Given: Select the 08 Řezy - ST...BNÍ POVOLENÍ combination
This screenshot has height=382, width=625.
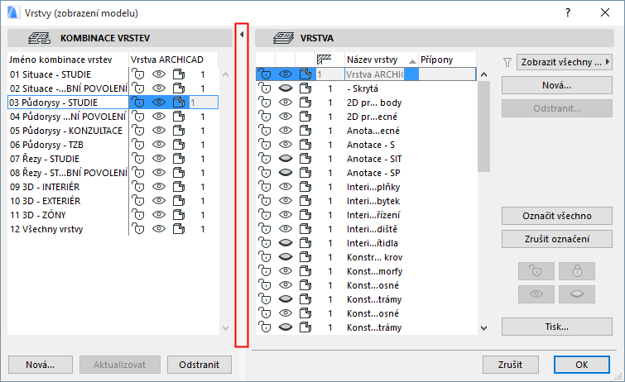Looking at the screenshot, I should (68, 173).
